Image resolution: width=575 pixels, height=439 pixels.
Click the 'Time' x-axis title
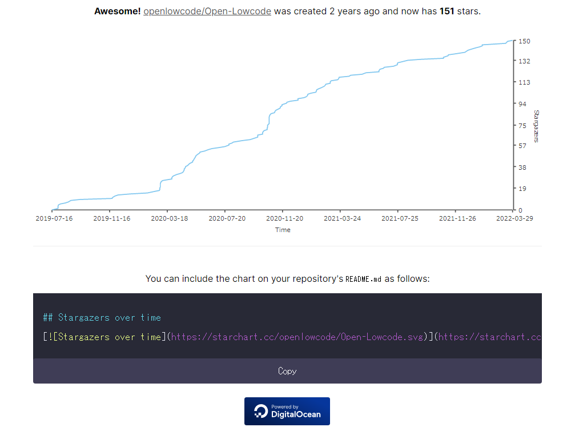point(283,230)
